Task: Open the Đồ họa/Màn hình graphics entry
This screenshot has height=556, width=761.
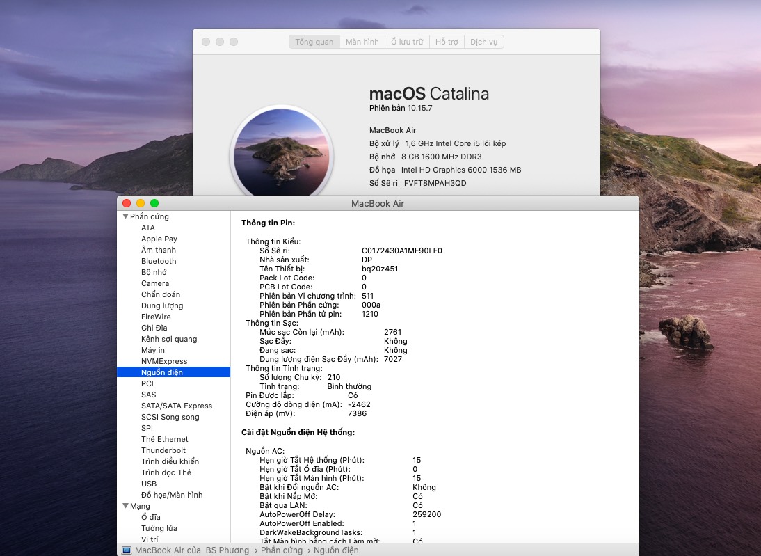Action: (x=172, y=495)
